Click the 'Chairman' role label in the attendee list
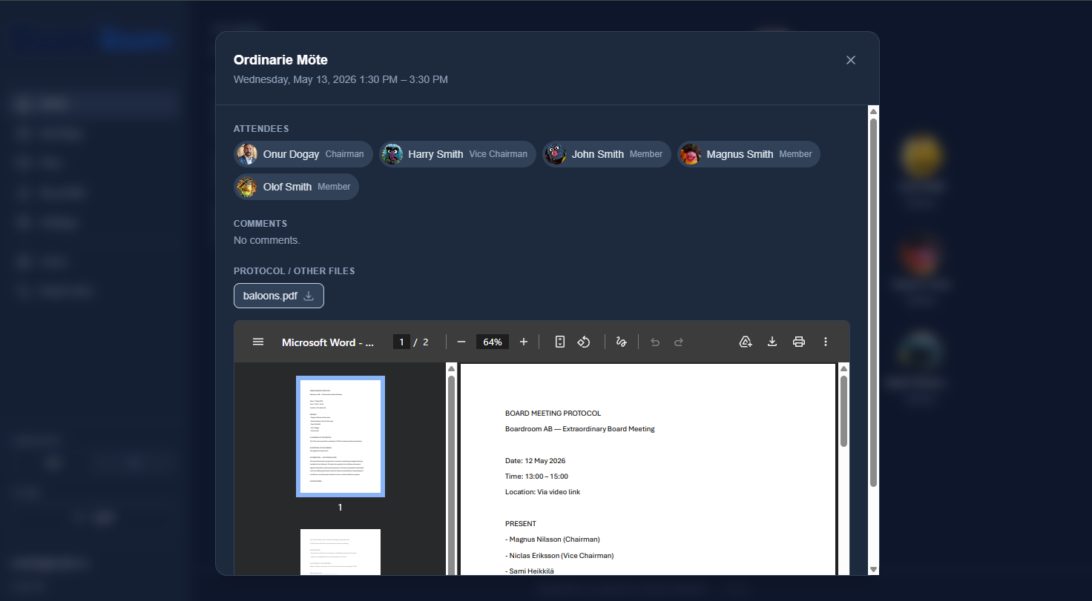The image size is (1092, 601). coord(345,154)
